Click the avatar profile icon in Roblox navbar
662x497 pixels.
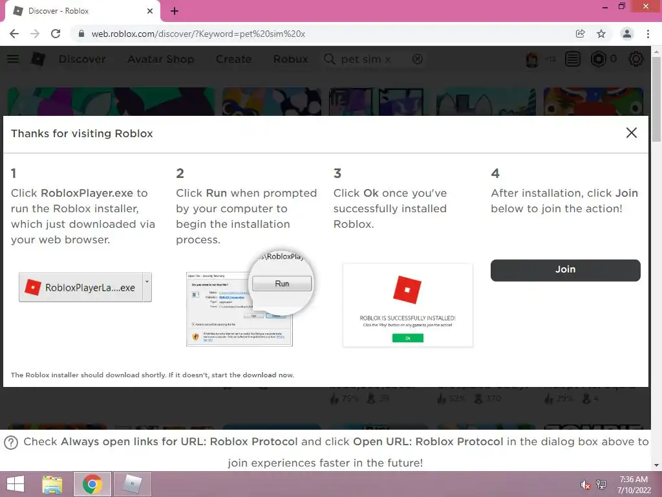click(x=532, y=59)
